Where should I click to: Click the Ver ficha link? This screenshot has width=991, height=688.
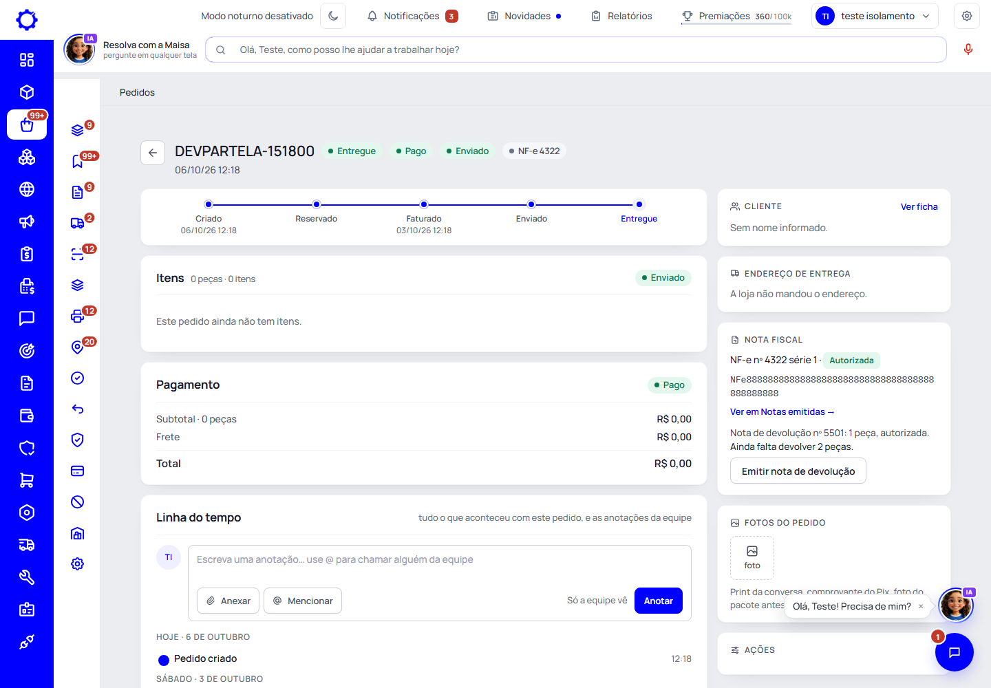coord(919,206)
